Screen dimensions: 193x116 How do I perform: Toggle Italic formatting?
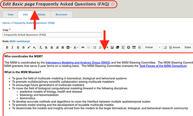(x=12, y=47)
